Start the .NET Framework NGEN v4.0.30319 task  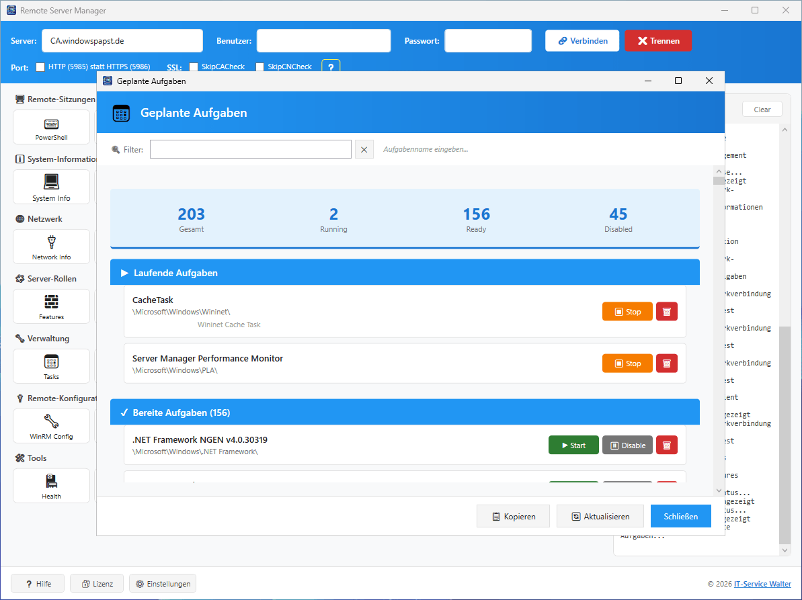(573, 445)
